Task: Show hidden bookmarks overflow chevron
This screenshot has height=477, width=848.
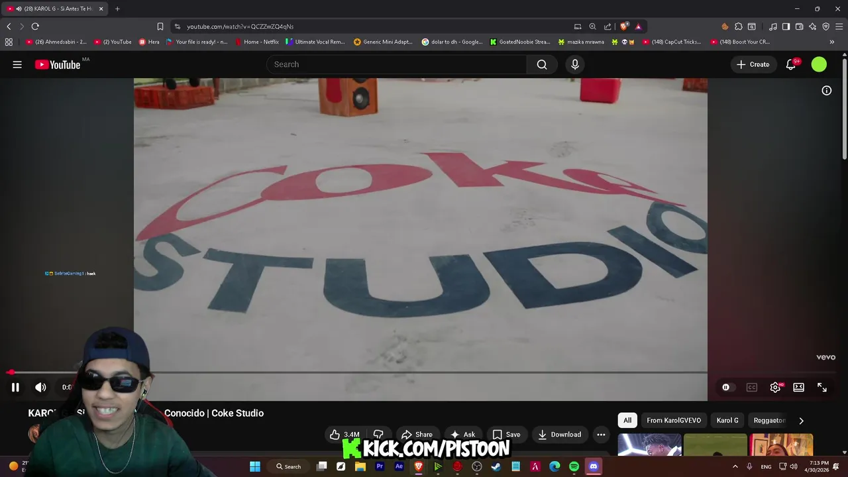Action: point(832,42)
